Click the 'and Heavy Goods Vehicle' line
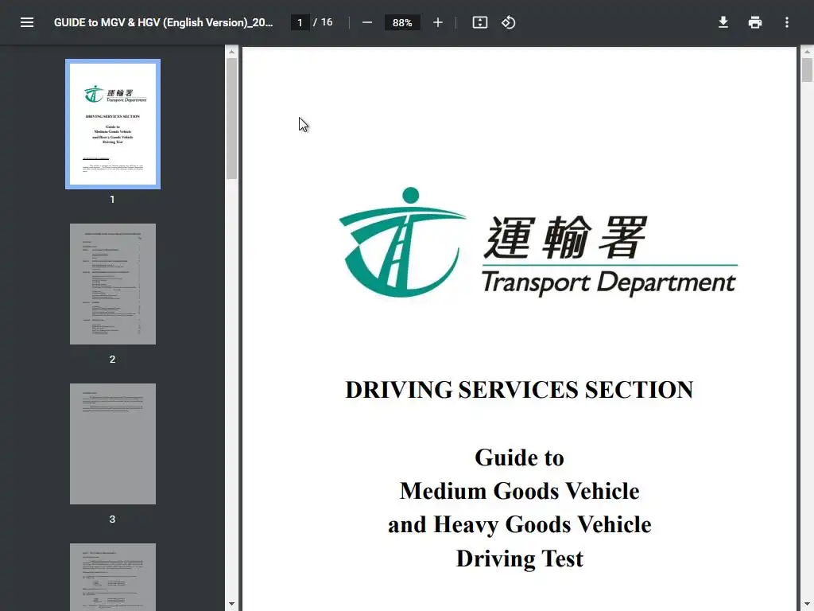814x611 pixels. [519, 525]
